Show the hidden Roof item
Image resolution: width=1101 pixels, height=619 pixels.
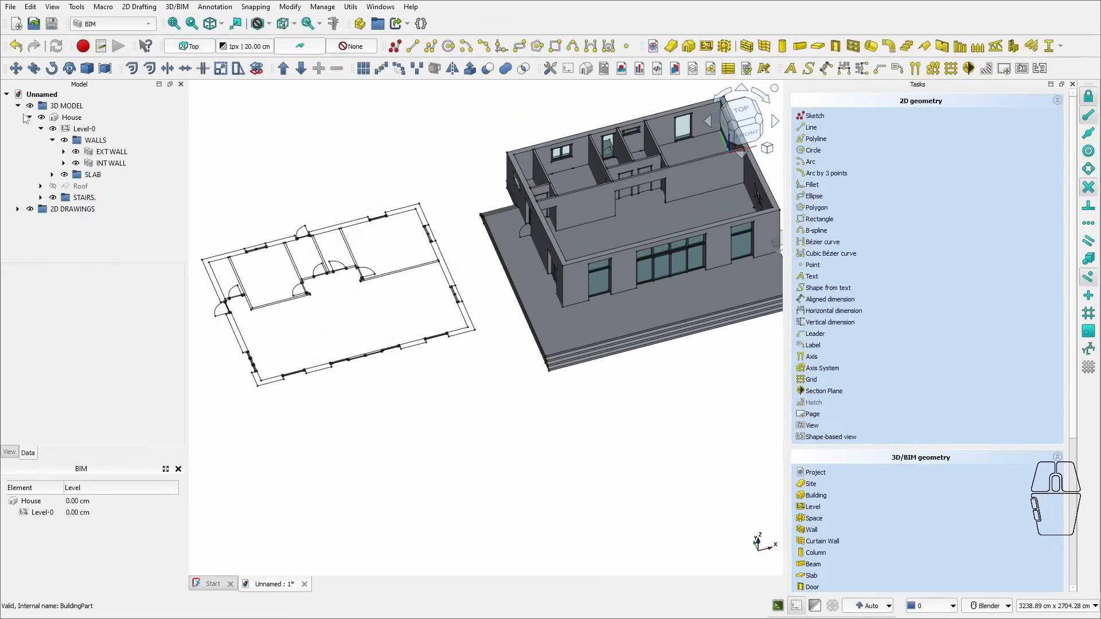pos(53,186)
